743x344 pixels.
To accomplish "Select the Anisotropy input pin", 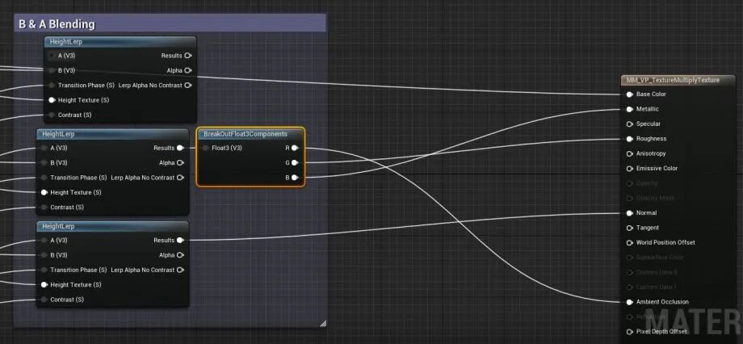I will [630, 153].
